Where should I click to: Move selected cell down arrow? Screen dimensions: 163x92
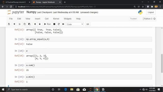pos(40,24)
